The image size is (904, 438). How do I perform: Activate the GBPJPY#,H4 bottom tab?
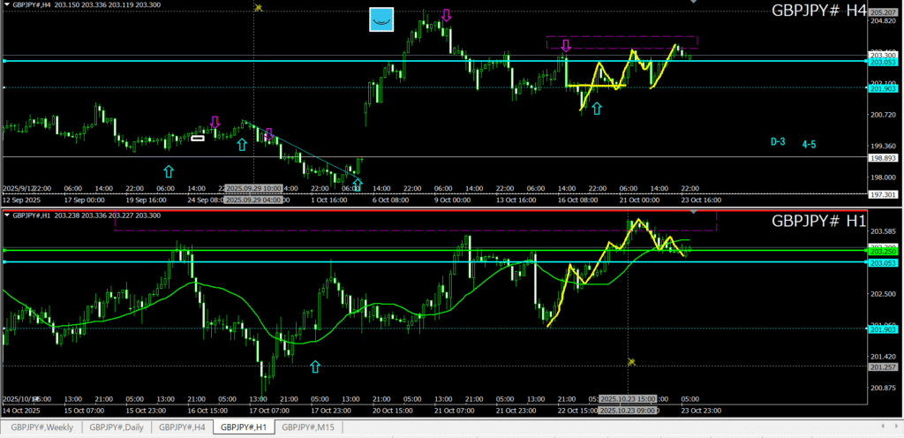coord(182,427)
